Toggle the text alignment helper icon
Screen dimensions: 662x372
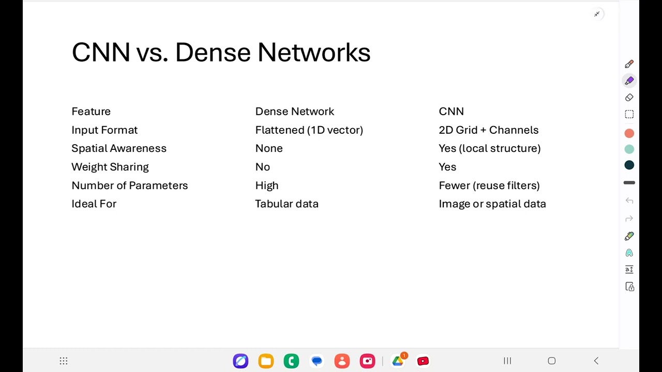629,269
